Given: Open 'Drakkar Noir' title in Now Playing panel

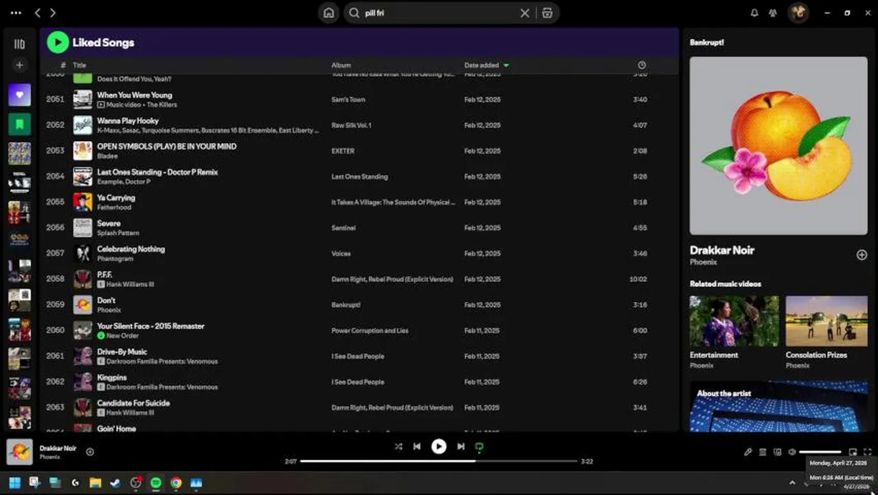Looking at the screenshot, I should 722,250.
